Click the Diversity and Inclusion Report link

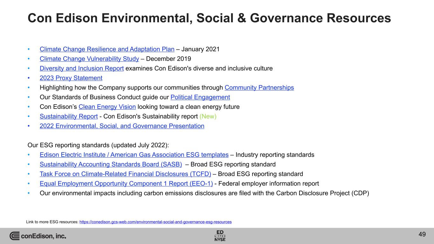click(x=82, y=68)
